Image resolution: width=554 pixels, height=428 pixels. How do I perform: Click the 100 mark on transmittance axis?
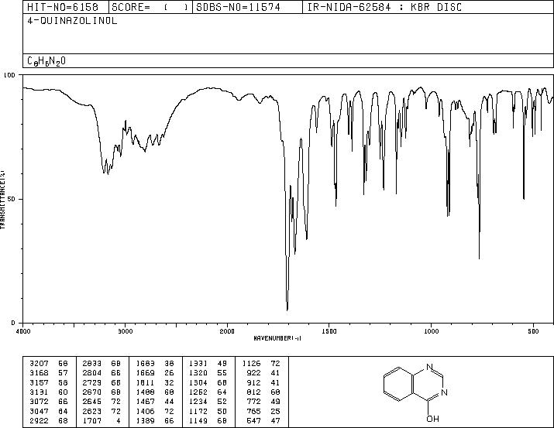[9, 75]
